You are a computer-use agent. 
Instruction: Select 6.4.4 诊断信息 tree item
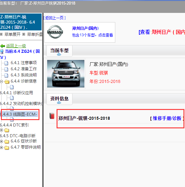[x=24, y=81]
